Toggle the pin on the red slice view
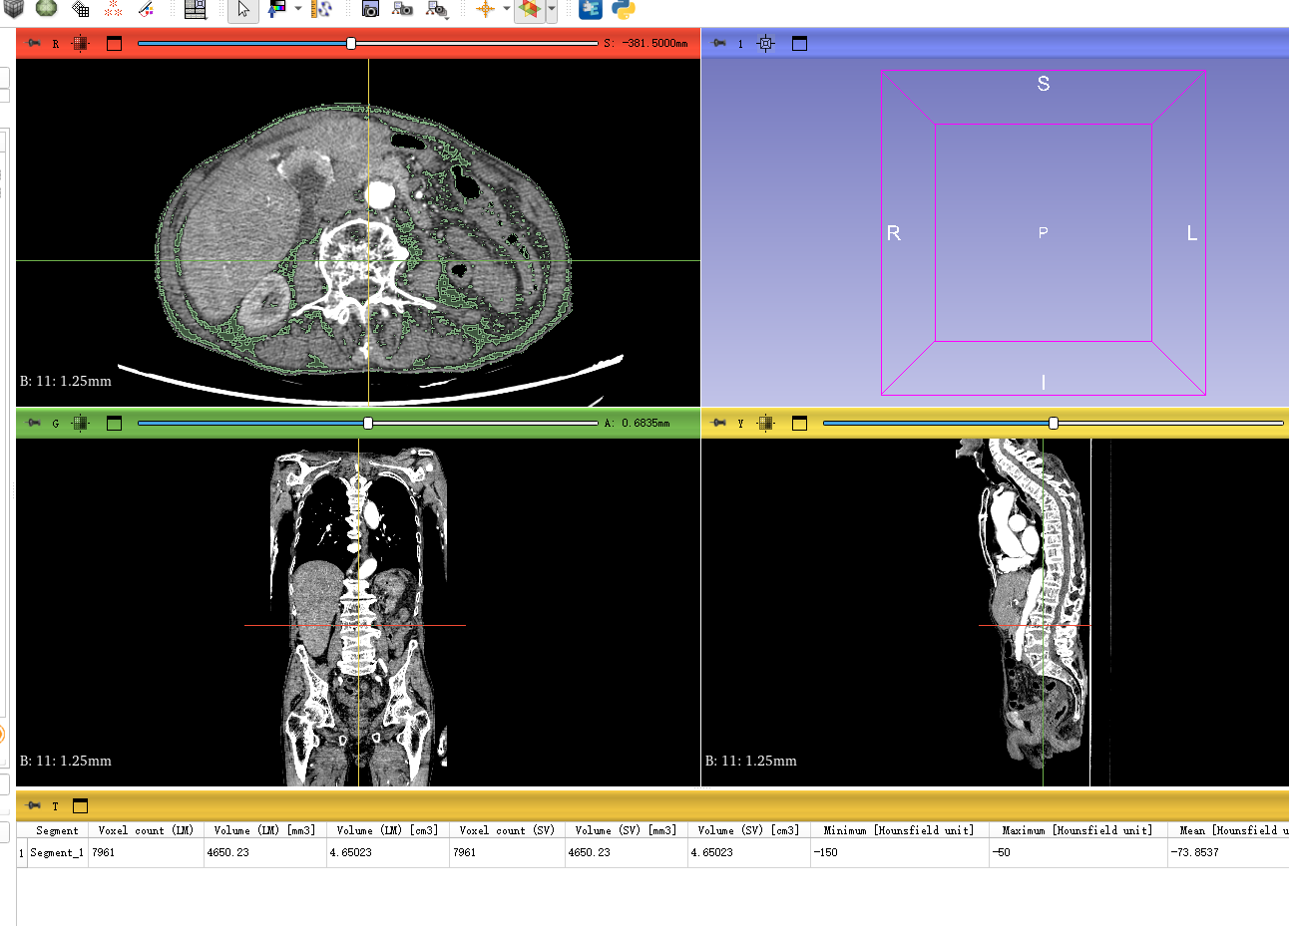This screenshot has height=926, width=1289. pyautogui.click(x=34, y=44)
